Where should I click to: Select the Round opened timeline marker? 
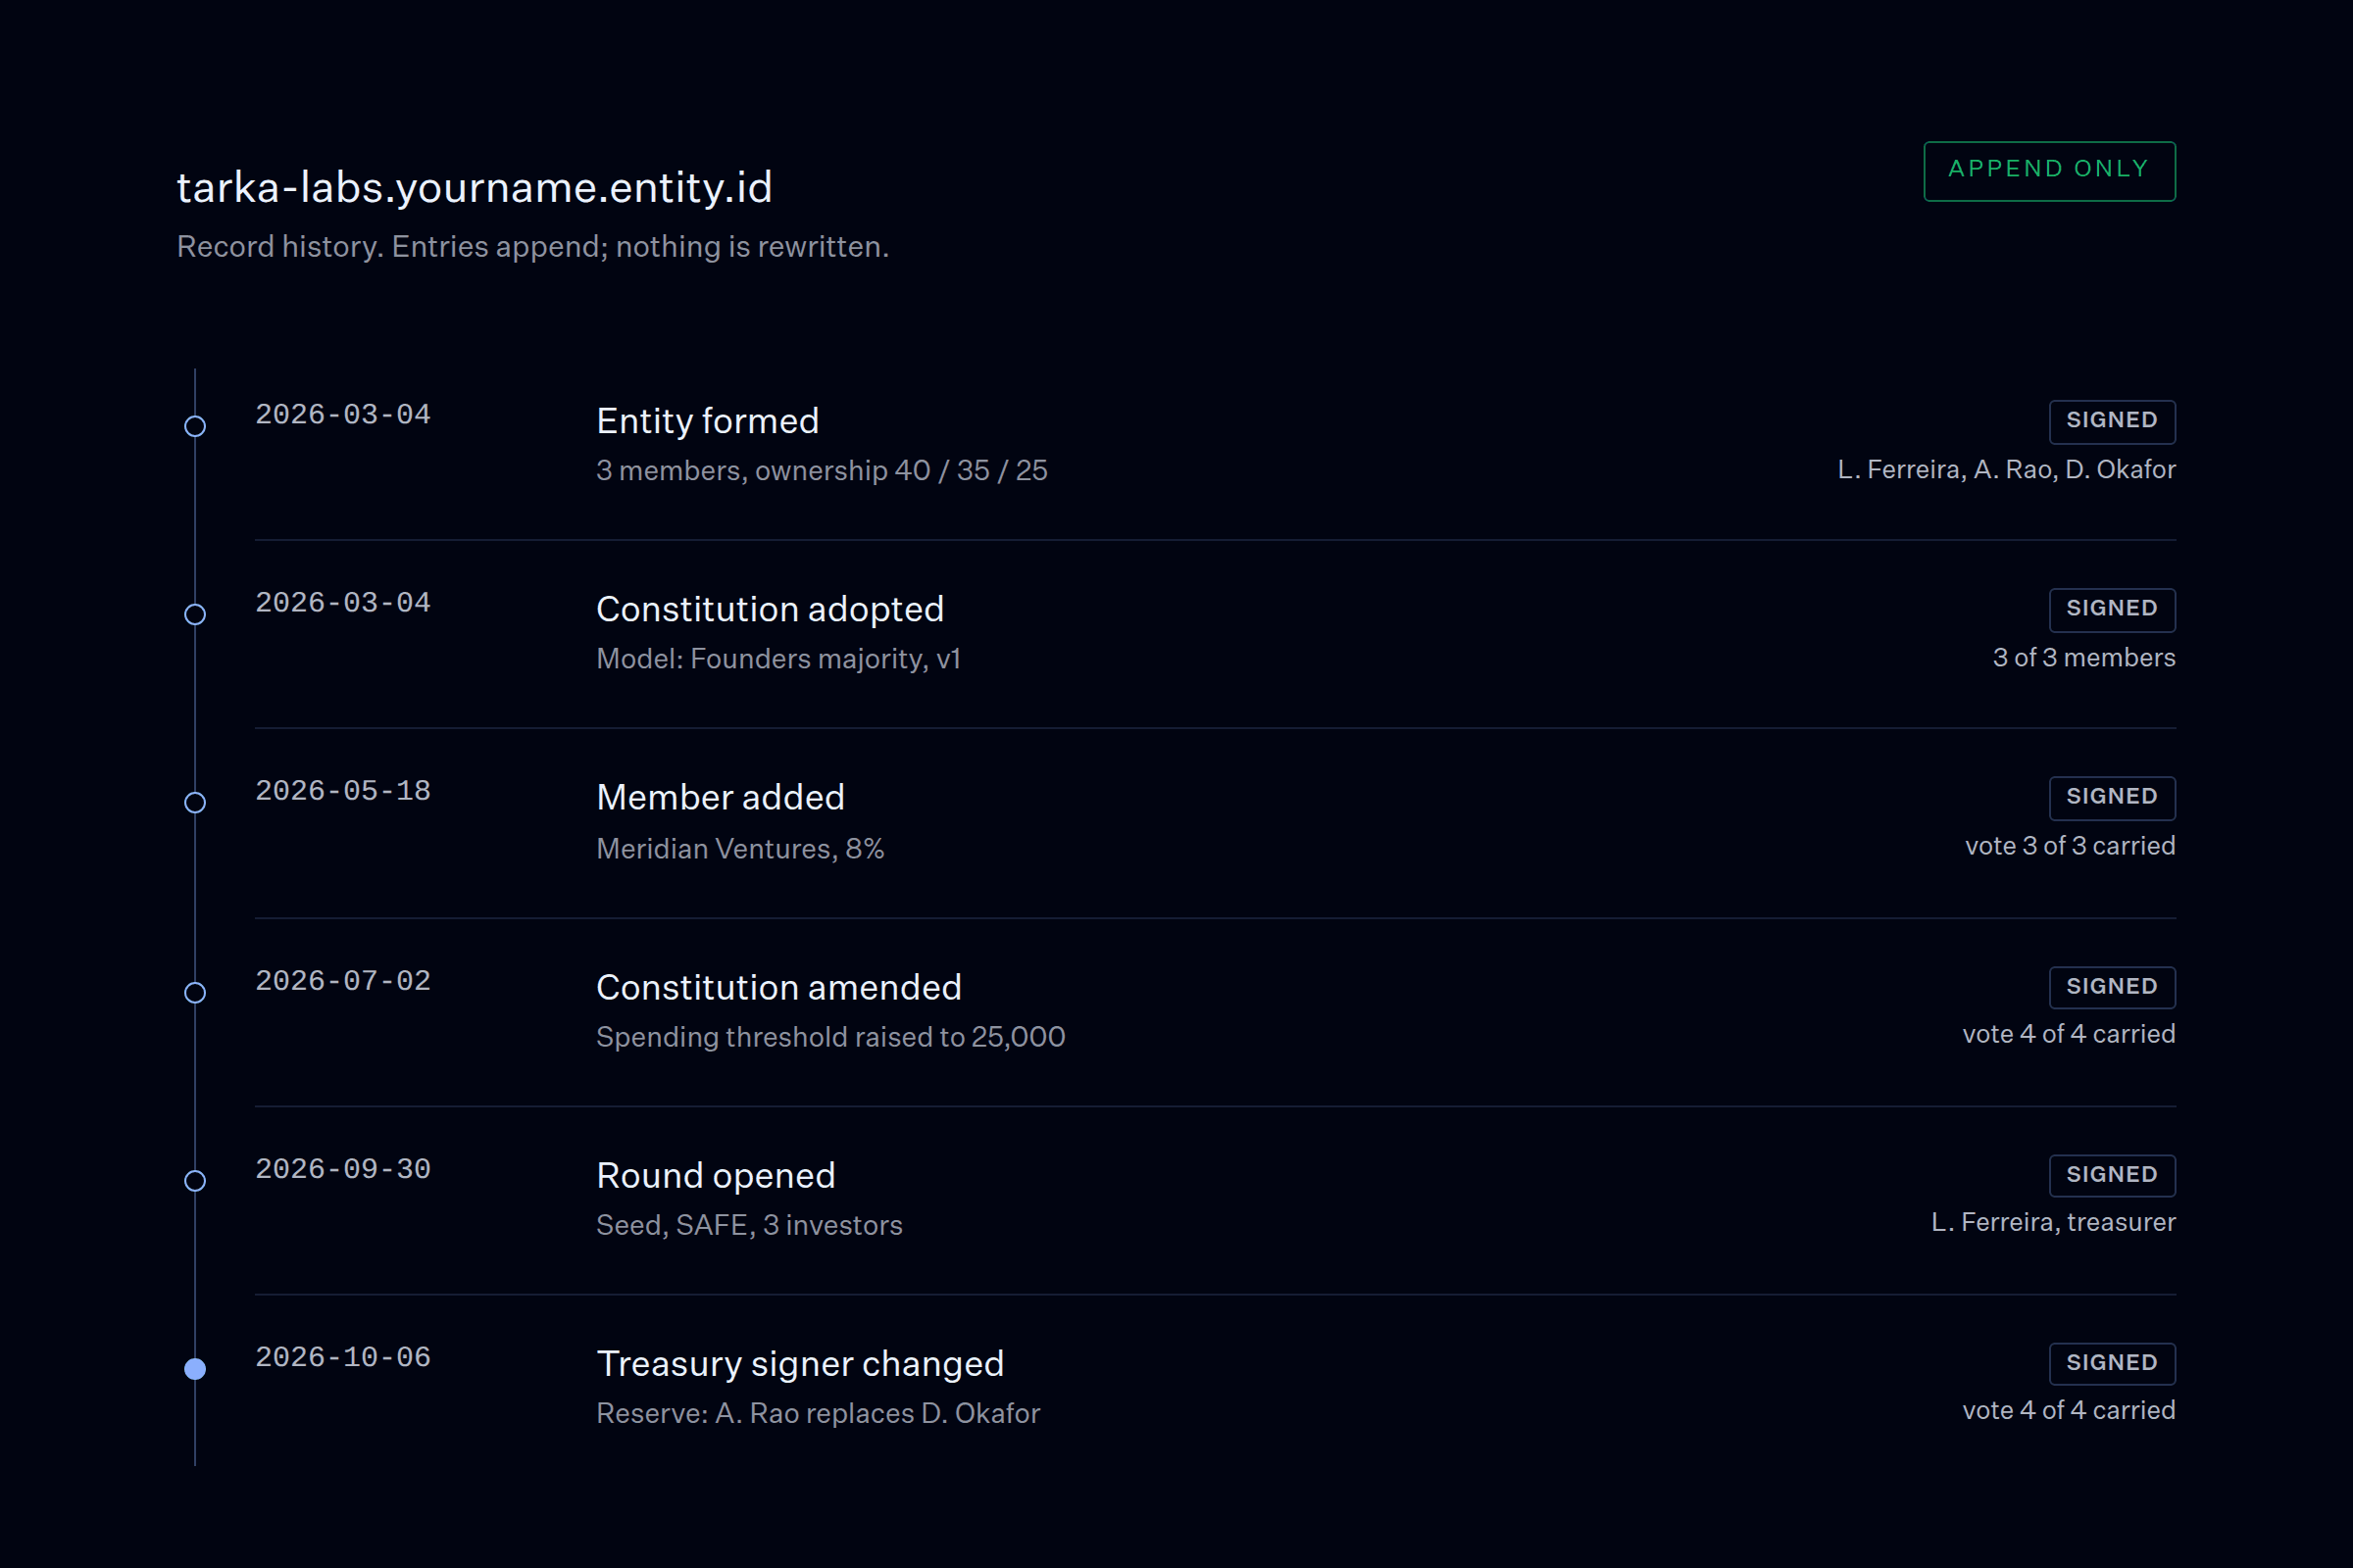point(195,1180)
